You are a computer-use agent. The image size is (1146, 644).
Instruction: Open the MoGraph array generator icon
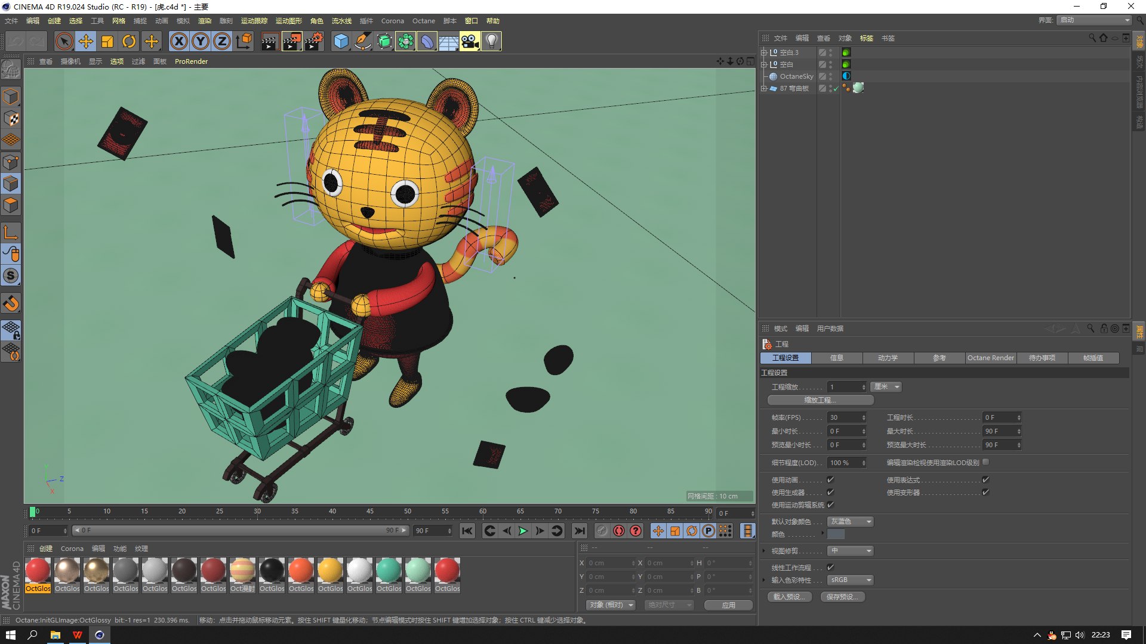point(406,41)
